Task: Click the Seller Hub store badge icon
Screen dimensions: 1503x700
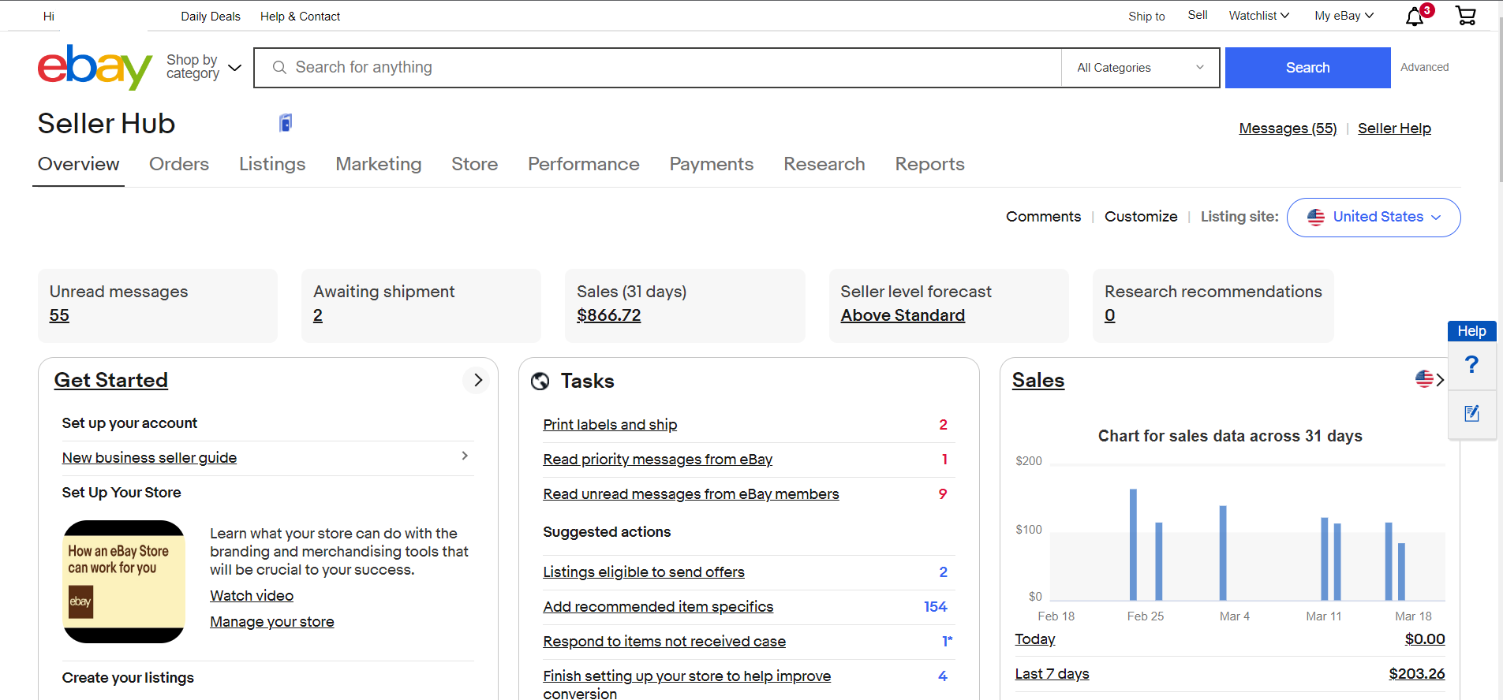Action: 286,122
